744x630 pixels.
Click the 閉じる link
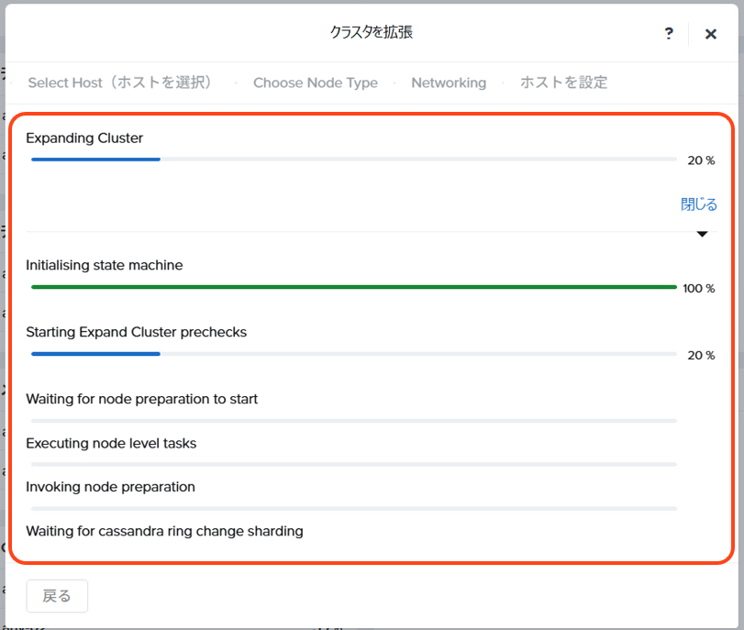click(698, 204)
